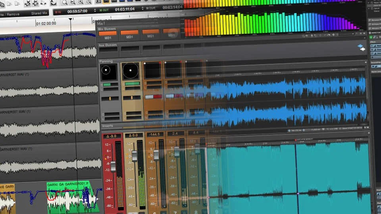The image size is (381, 214).
Task: Click the Panning section header
Action: [x=106, y=61]
